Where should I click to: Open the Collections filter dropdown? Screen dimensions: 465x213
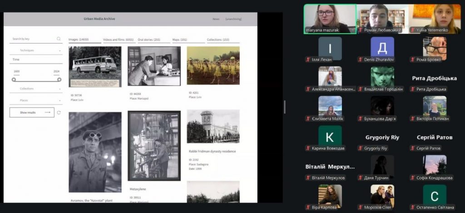tap(36, 89)
